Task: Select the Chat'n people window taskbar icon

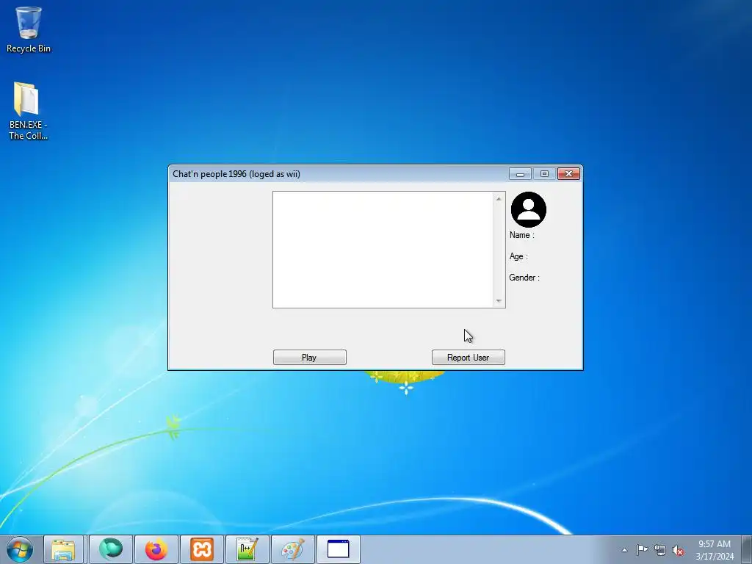Action: pyautogui.click(x=338, y=549)
